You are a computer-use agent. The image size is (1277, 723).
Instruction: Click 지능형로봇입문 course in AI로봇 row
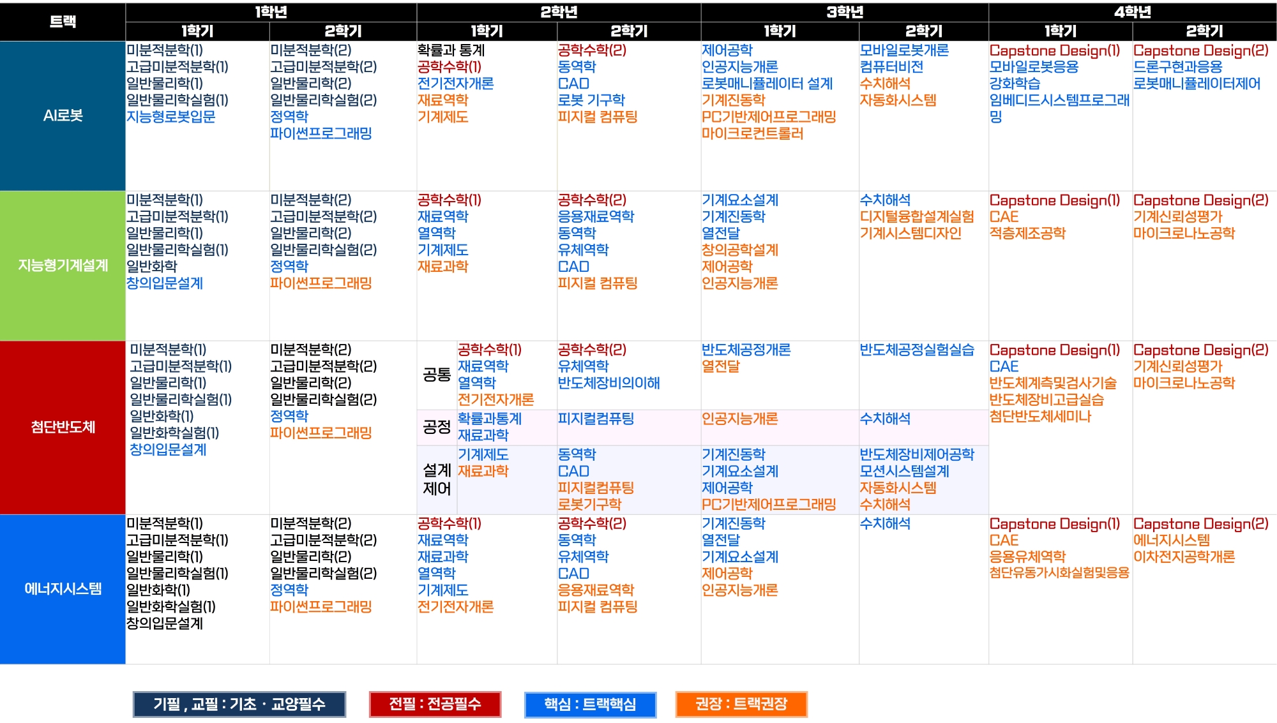coord(171,117)
